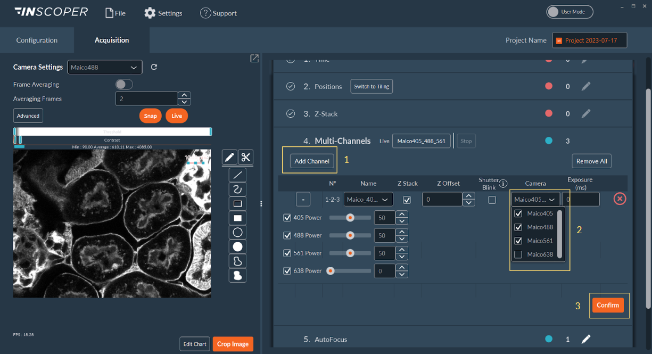Screen dimensions: 652x354
Task: Click the refresh camera settings icon
Action: tap(154, 67)
